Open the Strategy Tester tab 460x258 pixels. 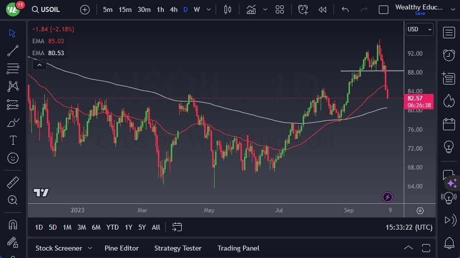click(178, 248)
